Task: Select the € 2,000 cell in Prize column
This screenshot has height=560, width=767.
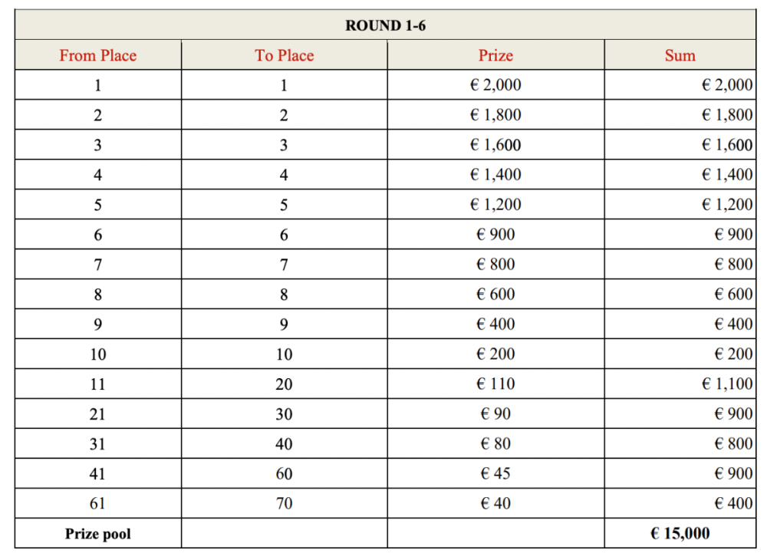Action: [x=495, y=85]
